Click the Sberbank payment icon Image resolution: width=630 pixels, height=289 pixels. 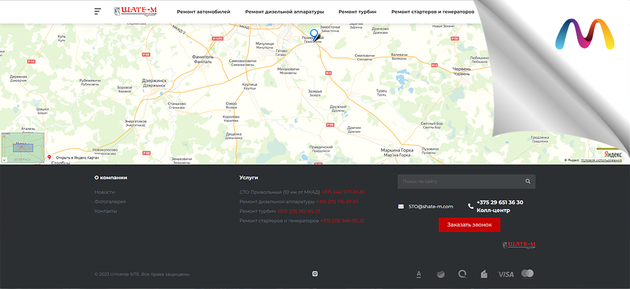441,274
